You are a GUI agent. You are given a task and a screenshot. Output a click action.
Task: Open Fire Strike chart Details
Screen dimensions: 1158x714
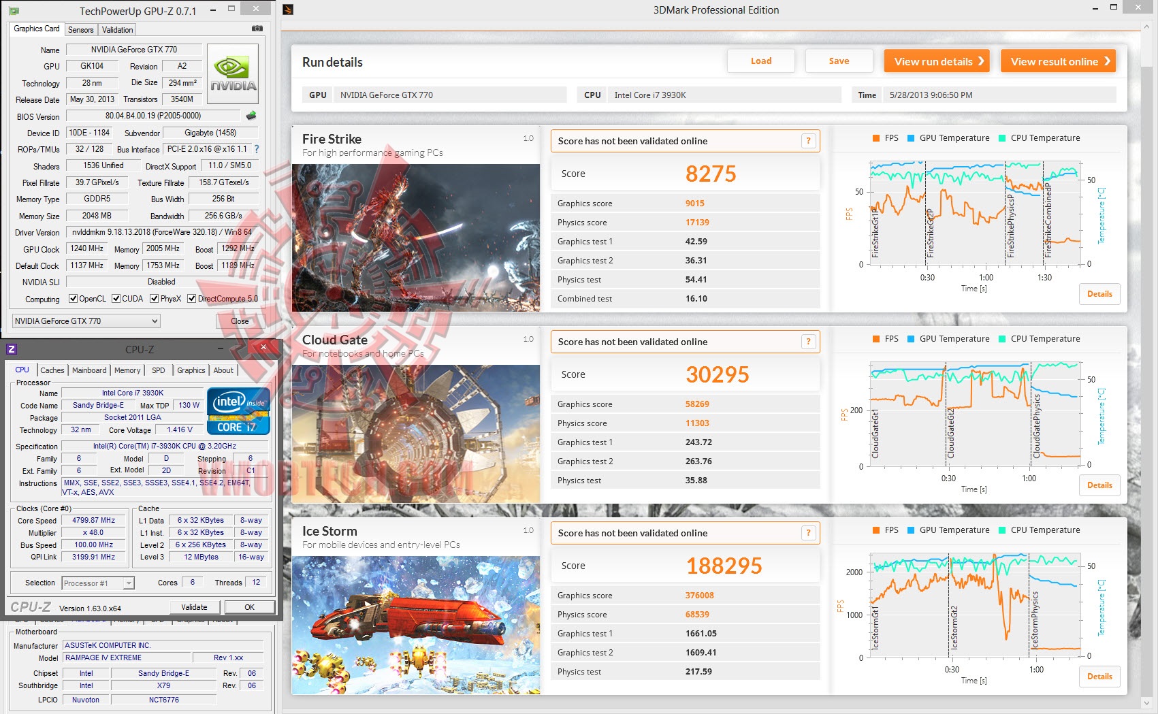tap(1099, 294)
